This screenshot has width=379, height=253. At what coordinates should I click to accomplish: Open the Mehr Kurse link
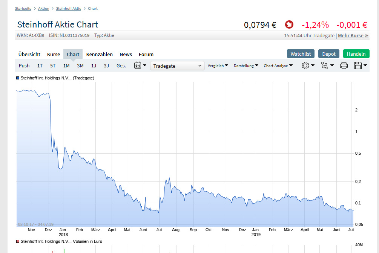(353, 35)
